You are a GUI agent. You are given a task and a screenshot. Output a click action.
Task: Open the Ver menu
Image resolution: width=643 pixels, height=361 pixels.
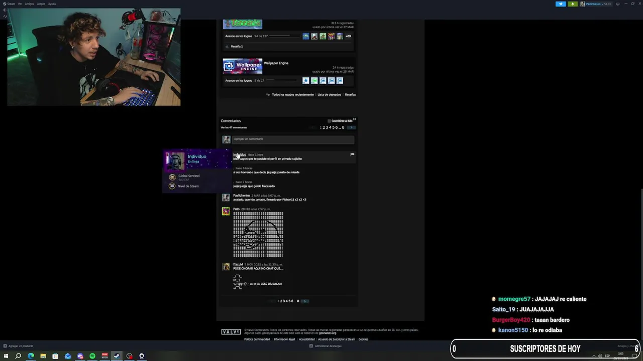coord(20,4)
